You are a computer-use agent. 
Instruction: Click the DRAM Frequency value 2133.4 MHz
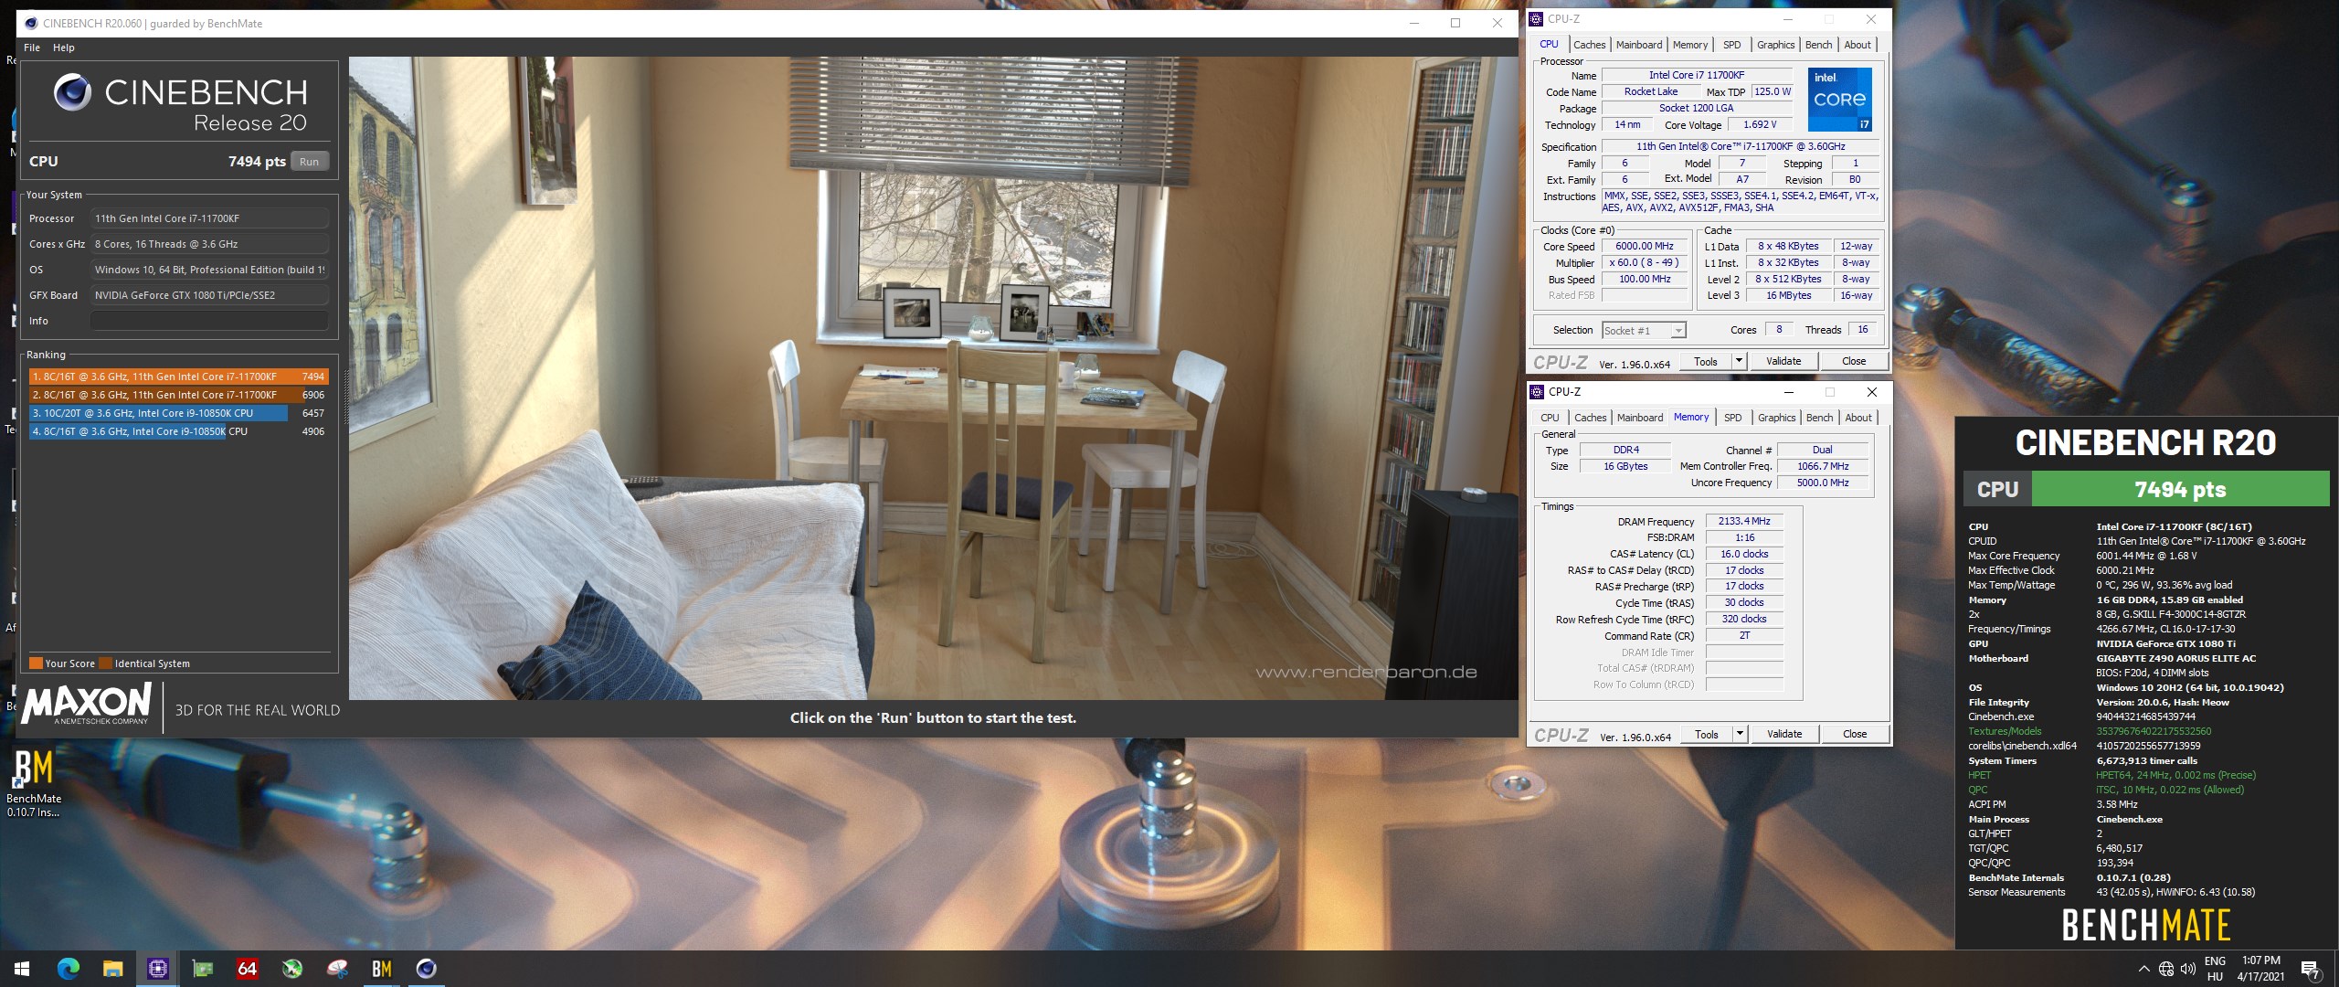pyautogui.click(x=1743, y=521)
